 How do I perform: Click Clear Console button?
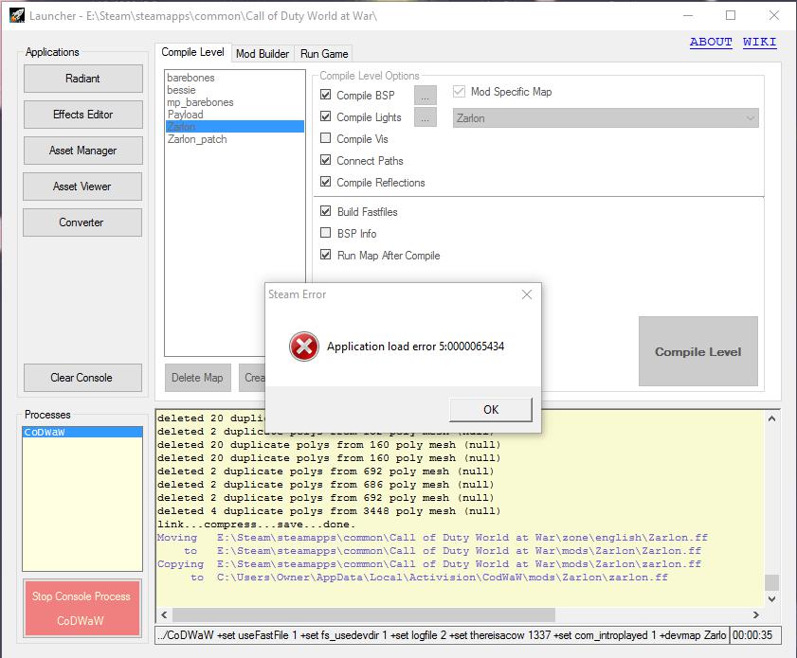(82, 378)
